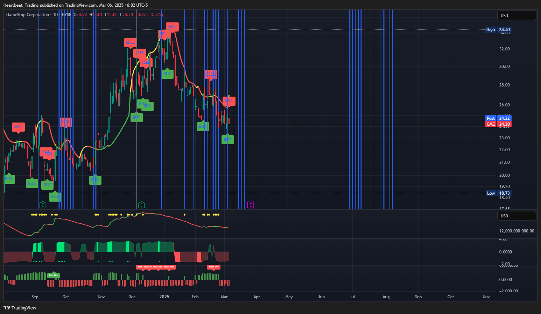The width and height of the screenshot is (541, 314).
Task: Click the Feb label on the time axis
Action: (x=195, y=297)
